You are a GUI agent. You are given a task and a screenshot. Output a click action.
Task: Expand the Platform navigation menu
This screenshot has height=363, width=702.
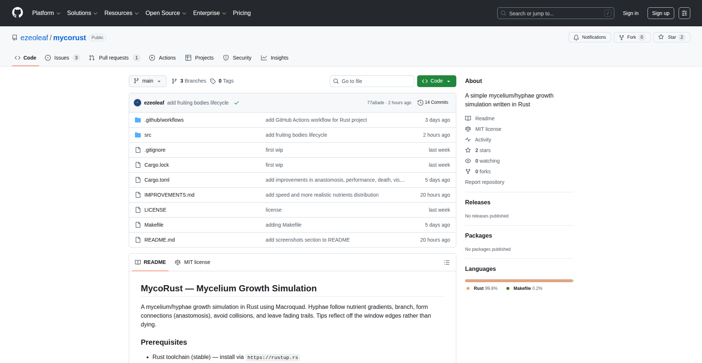(46, 13)
